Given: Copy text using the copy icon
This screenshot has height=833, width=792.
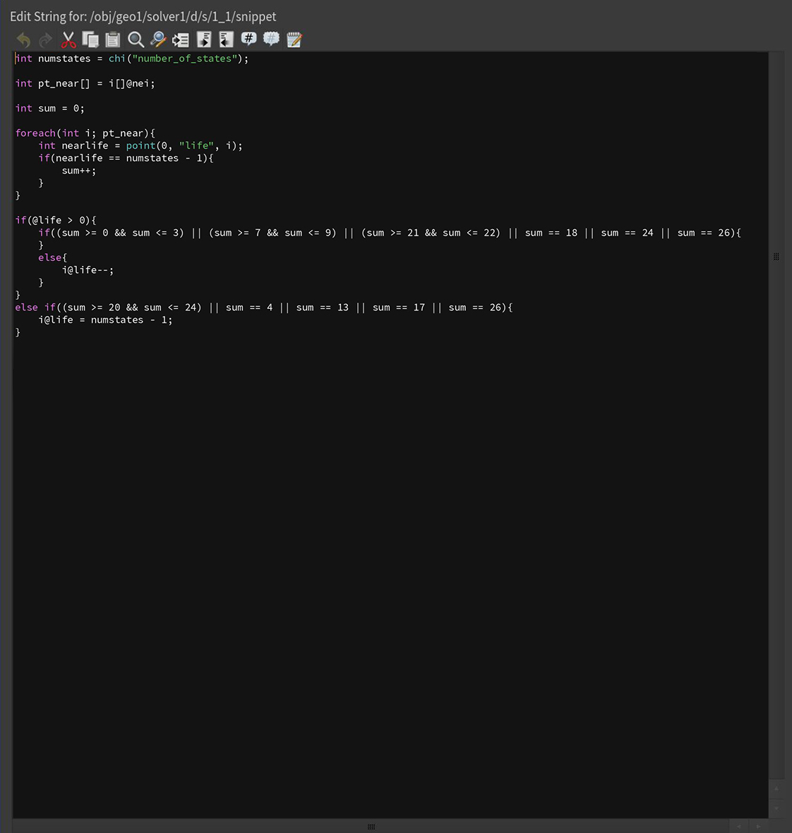Looking at the screenshot, I should [x=90, y=39].
